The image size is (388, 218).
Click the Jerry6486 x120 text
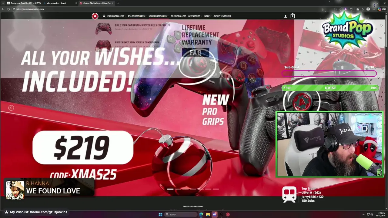pos(312,197)
